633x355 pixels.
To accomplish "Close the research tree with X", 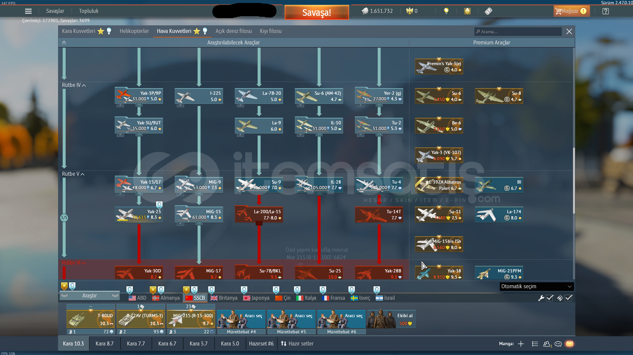I will [569, 32].
